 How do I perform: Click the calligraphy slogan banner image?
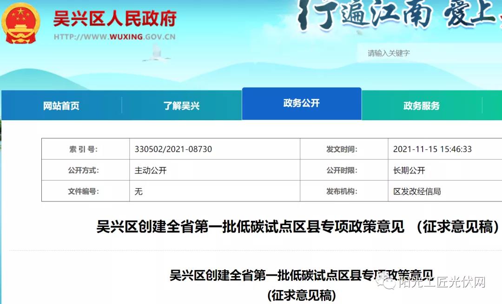pos(400,16)
